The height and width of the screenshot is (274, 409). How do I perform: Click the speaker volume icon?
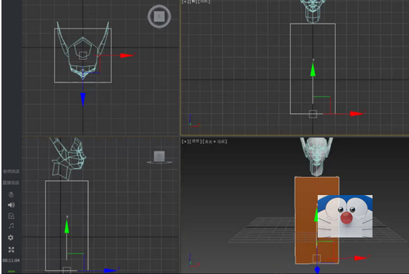point(11,205)
